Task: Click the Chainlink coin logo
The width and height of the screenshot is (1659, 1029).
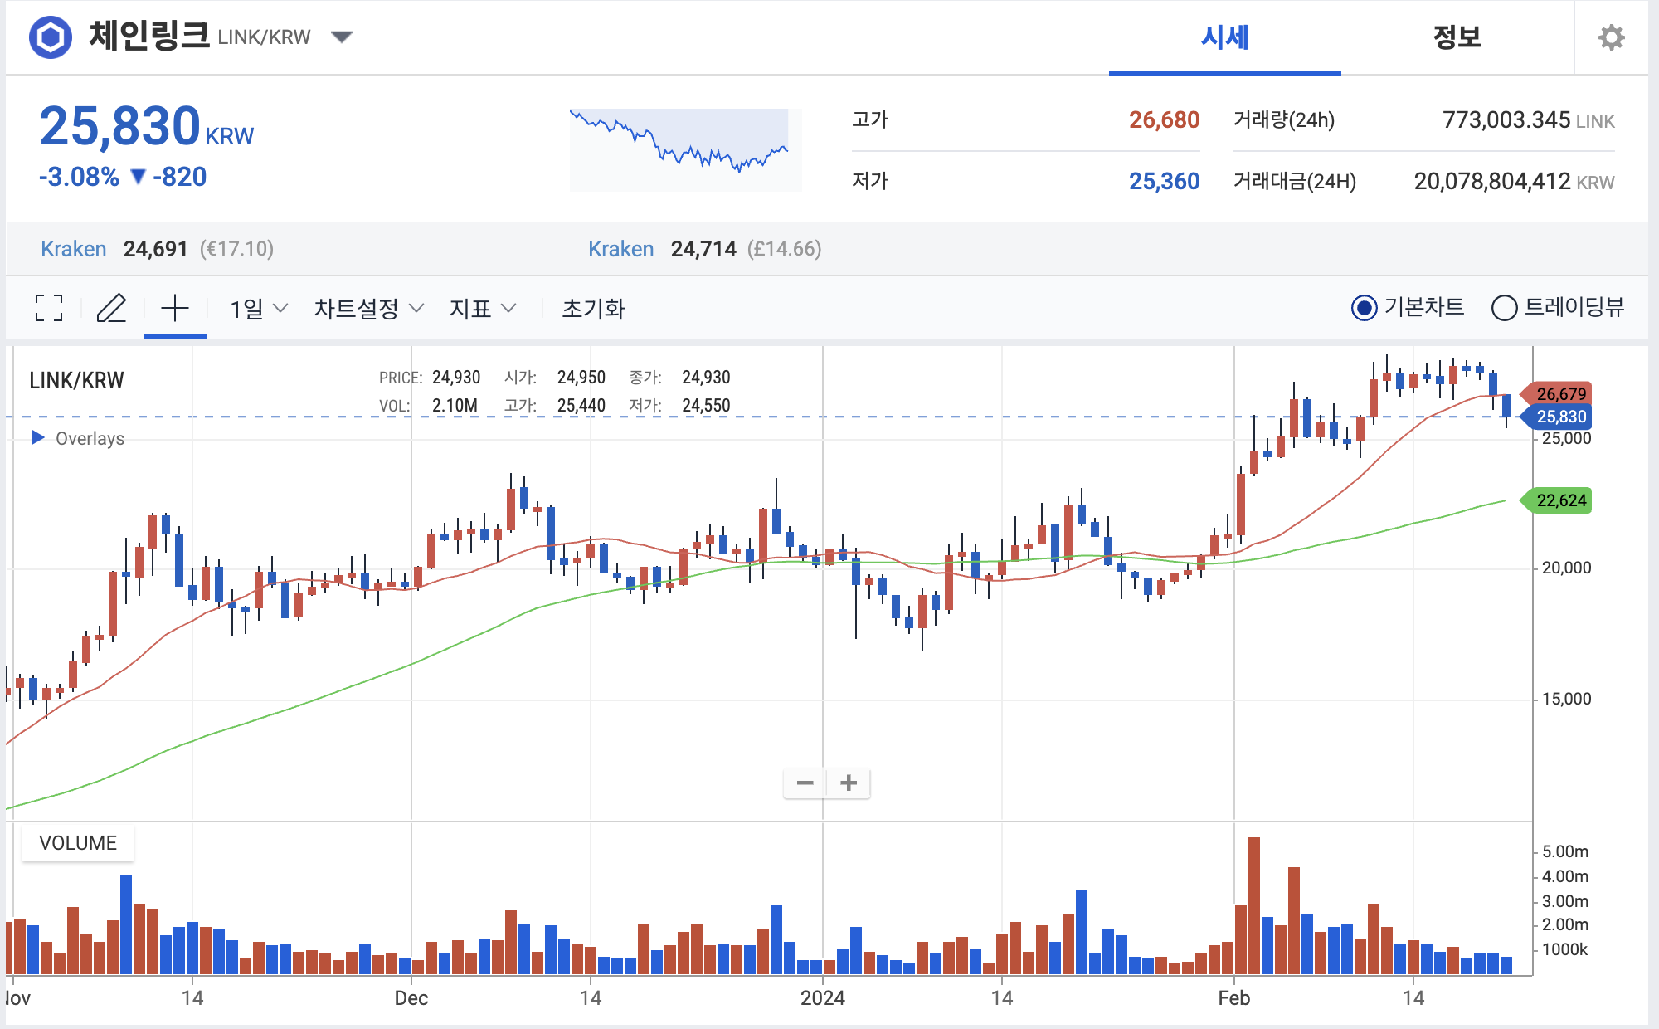Action: pyautogui.click(x=51, y=37)
